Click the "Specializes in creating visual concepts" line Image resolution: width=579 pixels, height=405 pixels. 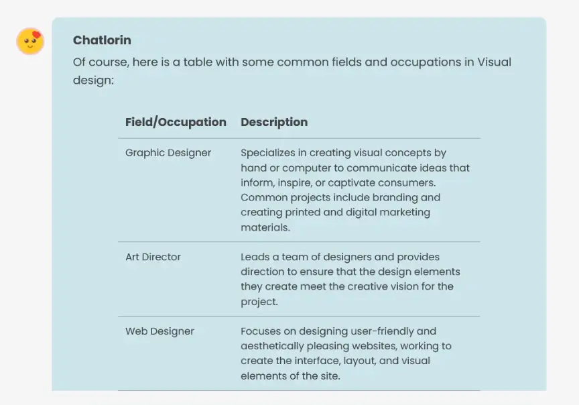click(343, 153)
